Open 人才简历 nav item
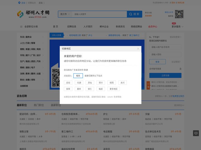201x150 pixels. (88, 27)
